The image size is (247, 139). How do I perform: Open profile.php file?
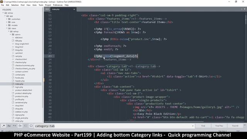(20, 100)
